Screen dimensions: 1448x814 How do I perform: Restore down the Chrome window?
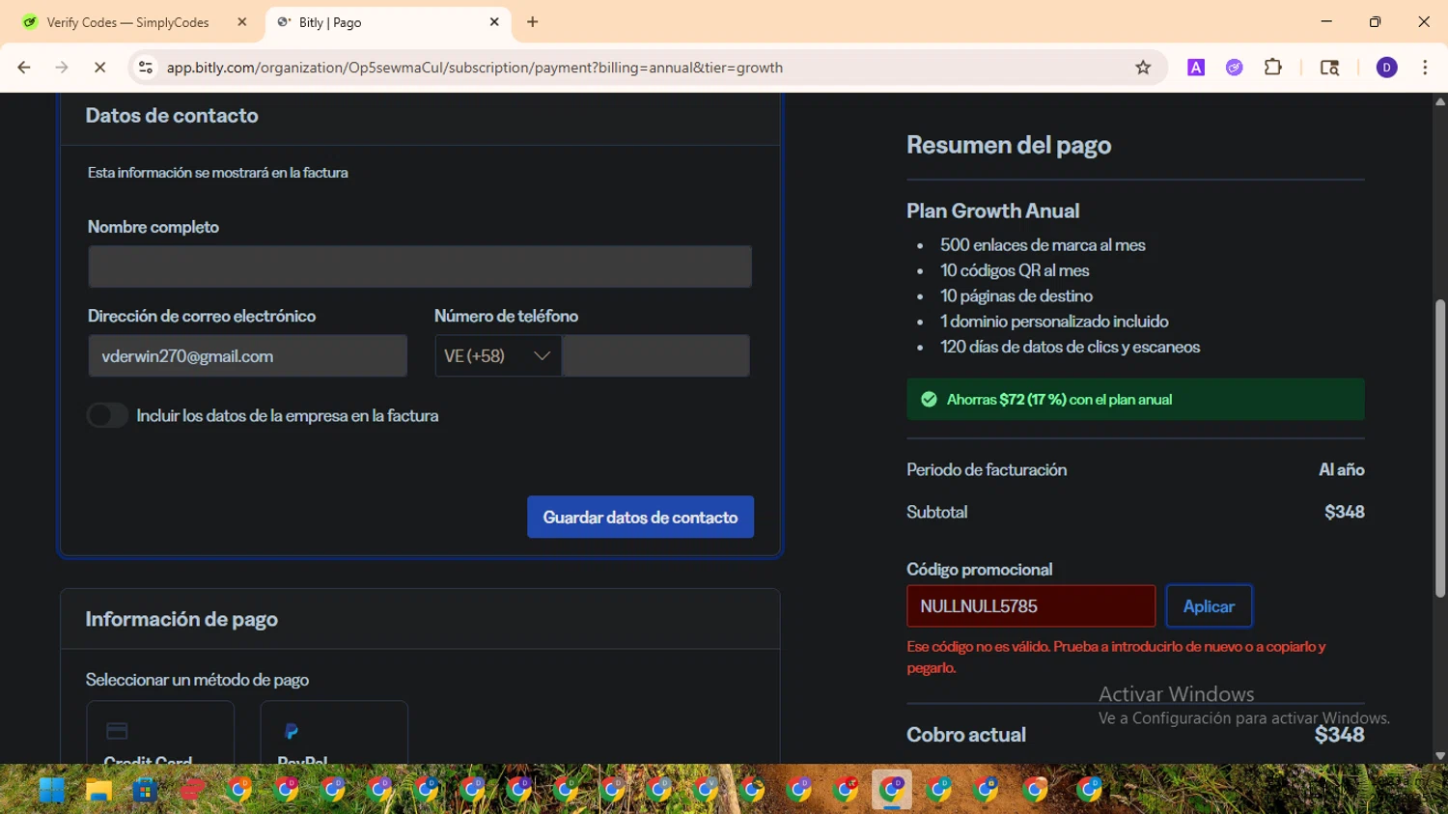click(x=1375, y=21)
